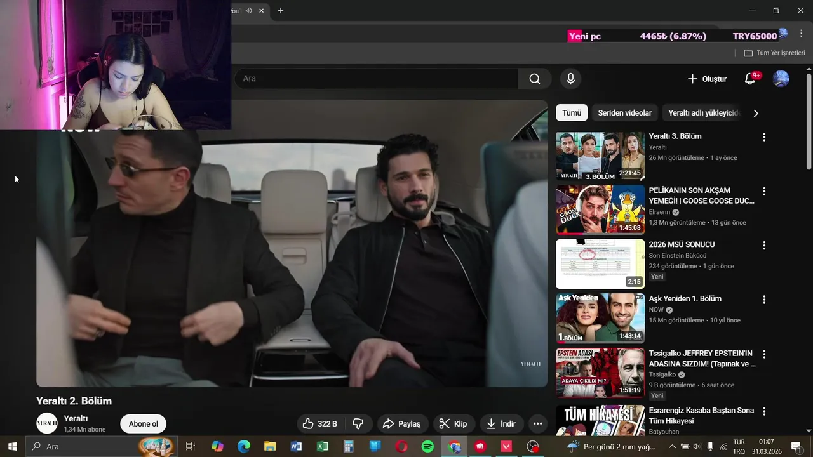Screen dimensions: 813x457
Task: Open a new browser tab
Action: tap(281, 11)
